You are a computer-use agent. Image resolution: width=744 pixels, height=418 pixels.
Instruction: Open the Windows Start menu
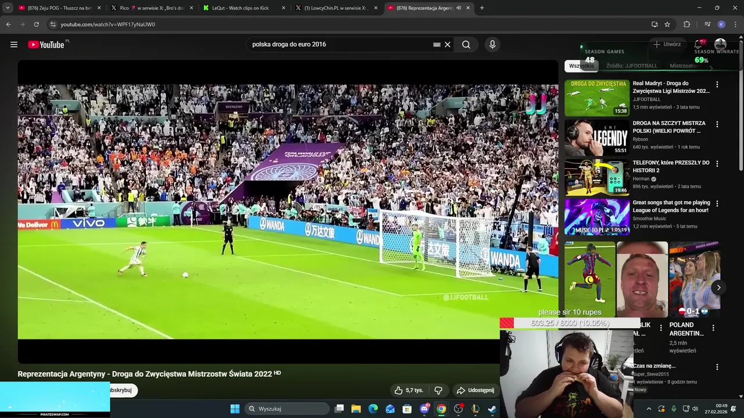pos(235,409)
